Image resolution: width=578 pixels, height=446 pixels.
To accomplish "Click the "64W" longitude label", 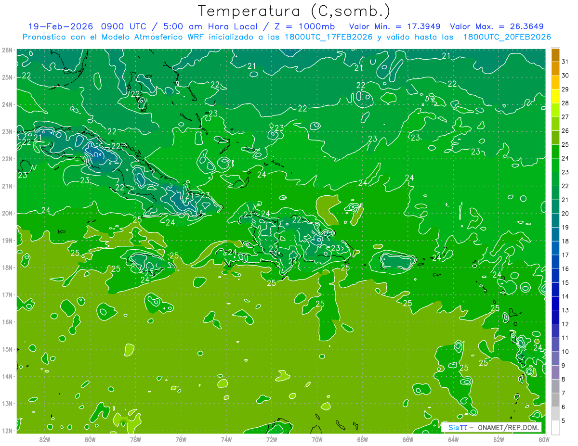I will 453,439.
